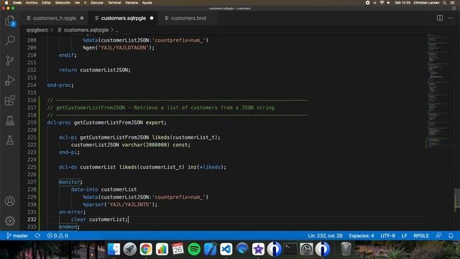Click the 'return customerListJSON;' line

(x=95, y=70)
